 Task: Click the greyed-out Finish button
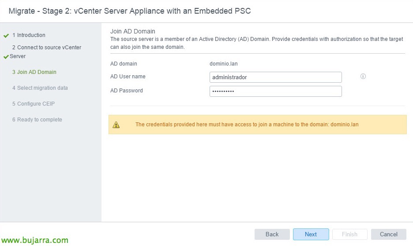pyautogui.click(x=349, y=234)
